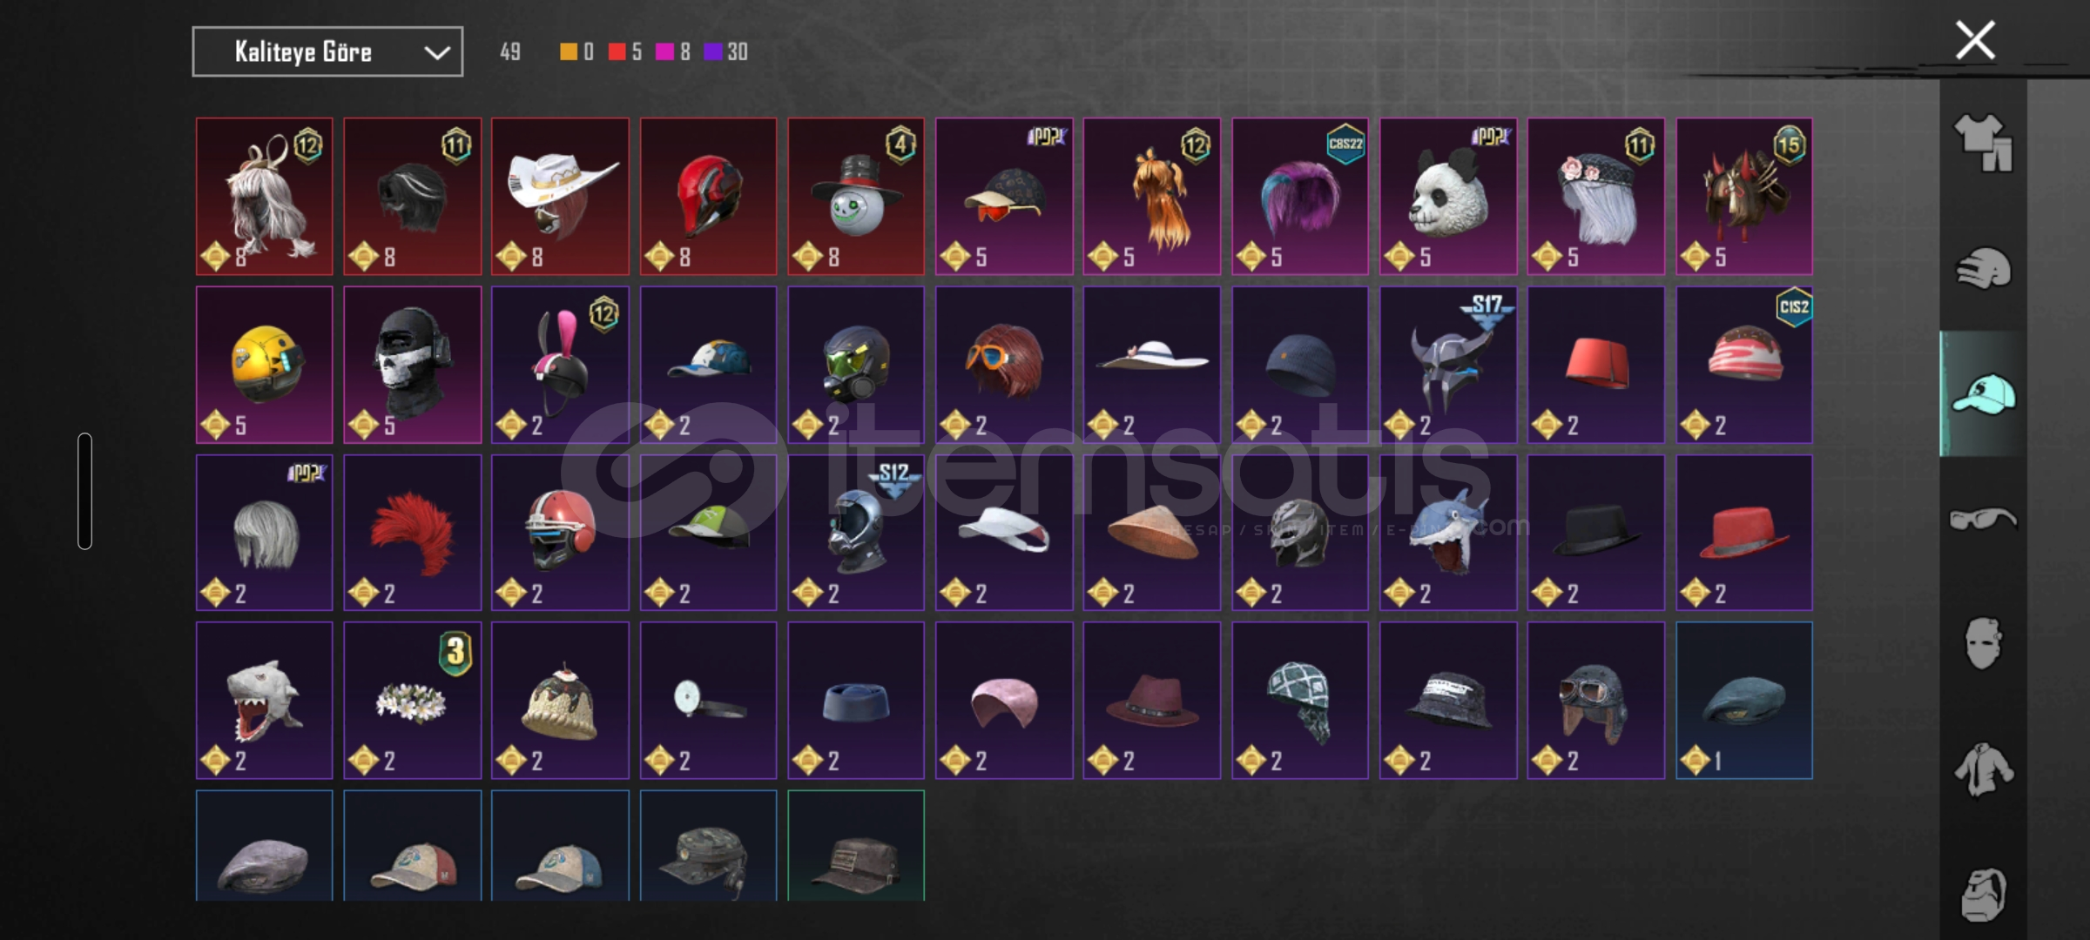Filter by the purple quality count 30
The height and width of the screenshot is (940, 2090).
[726, 52]
